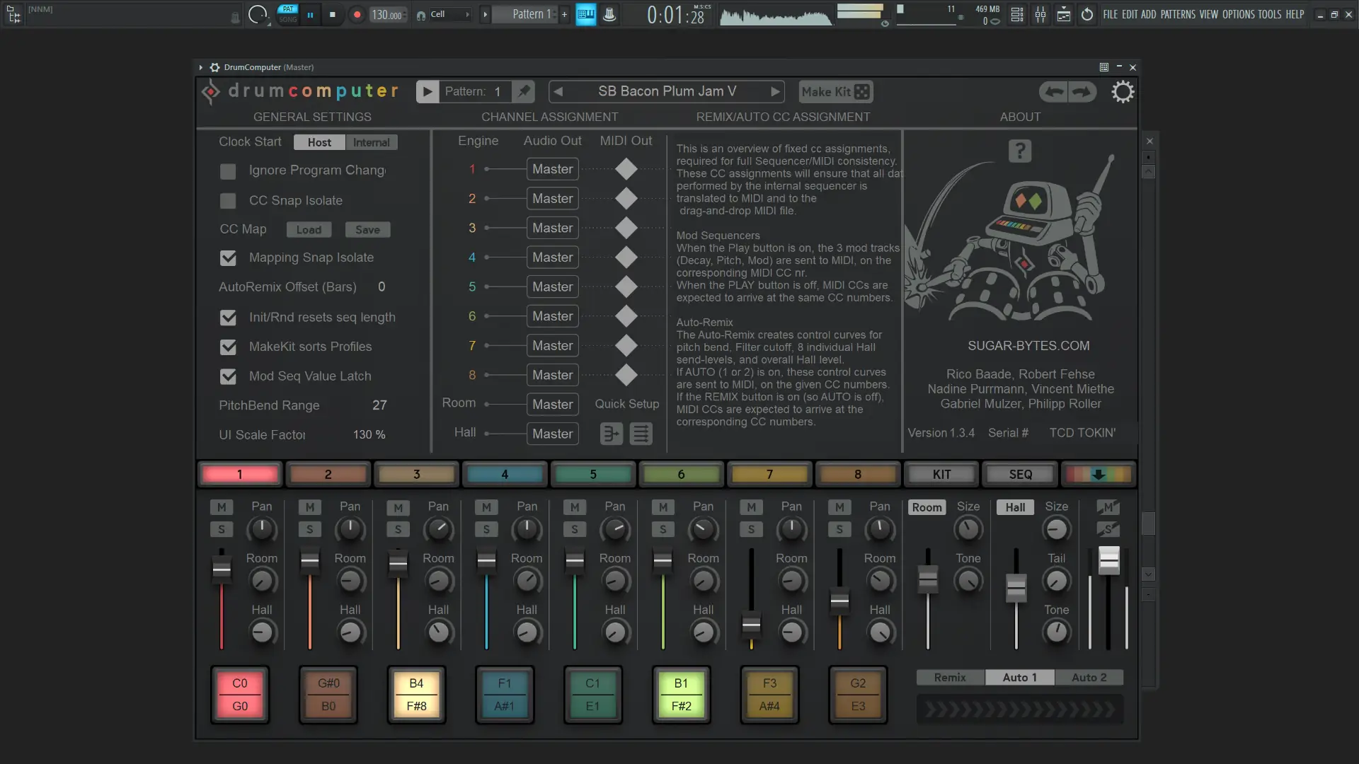Open Audio Out dropdown for engine 1

coord(552,169)
